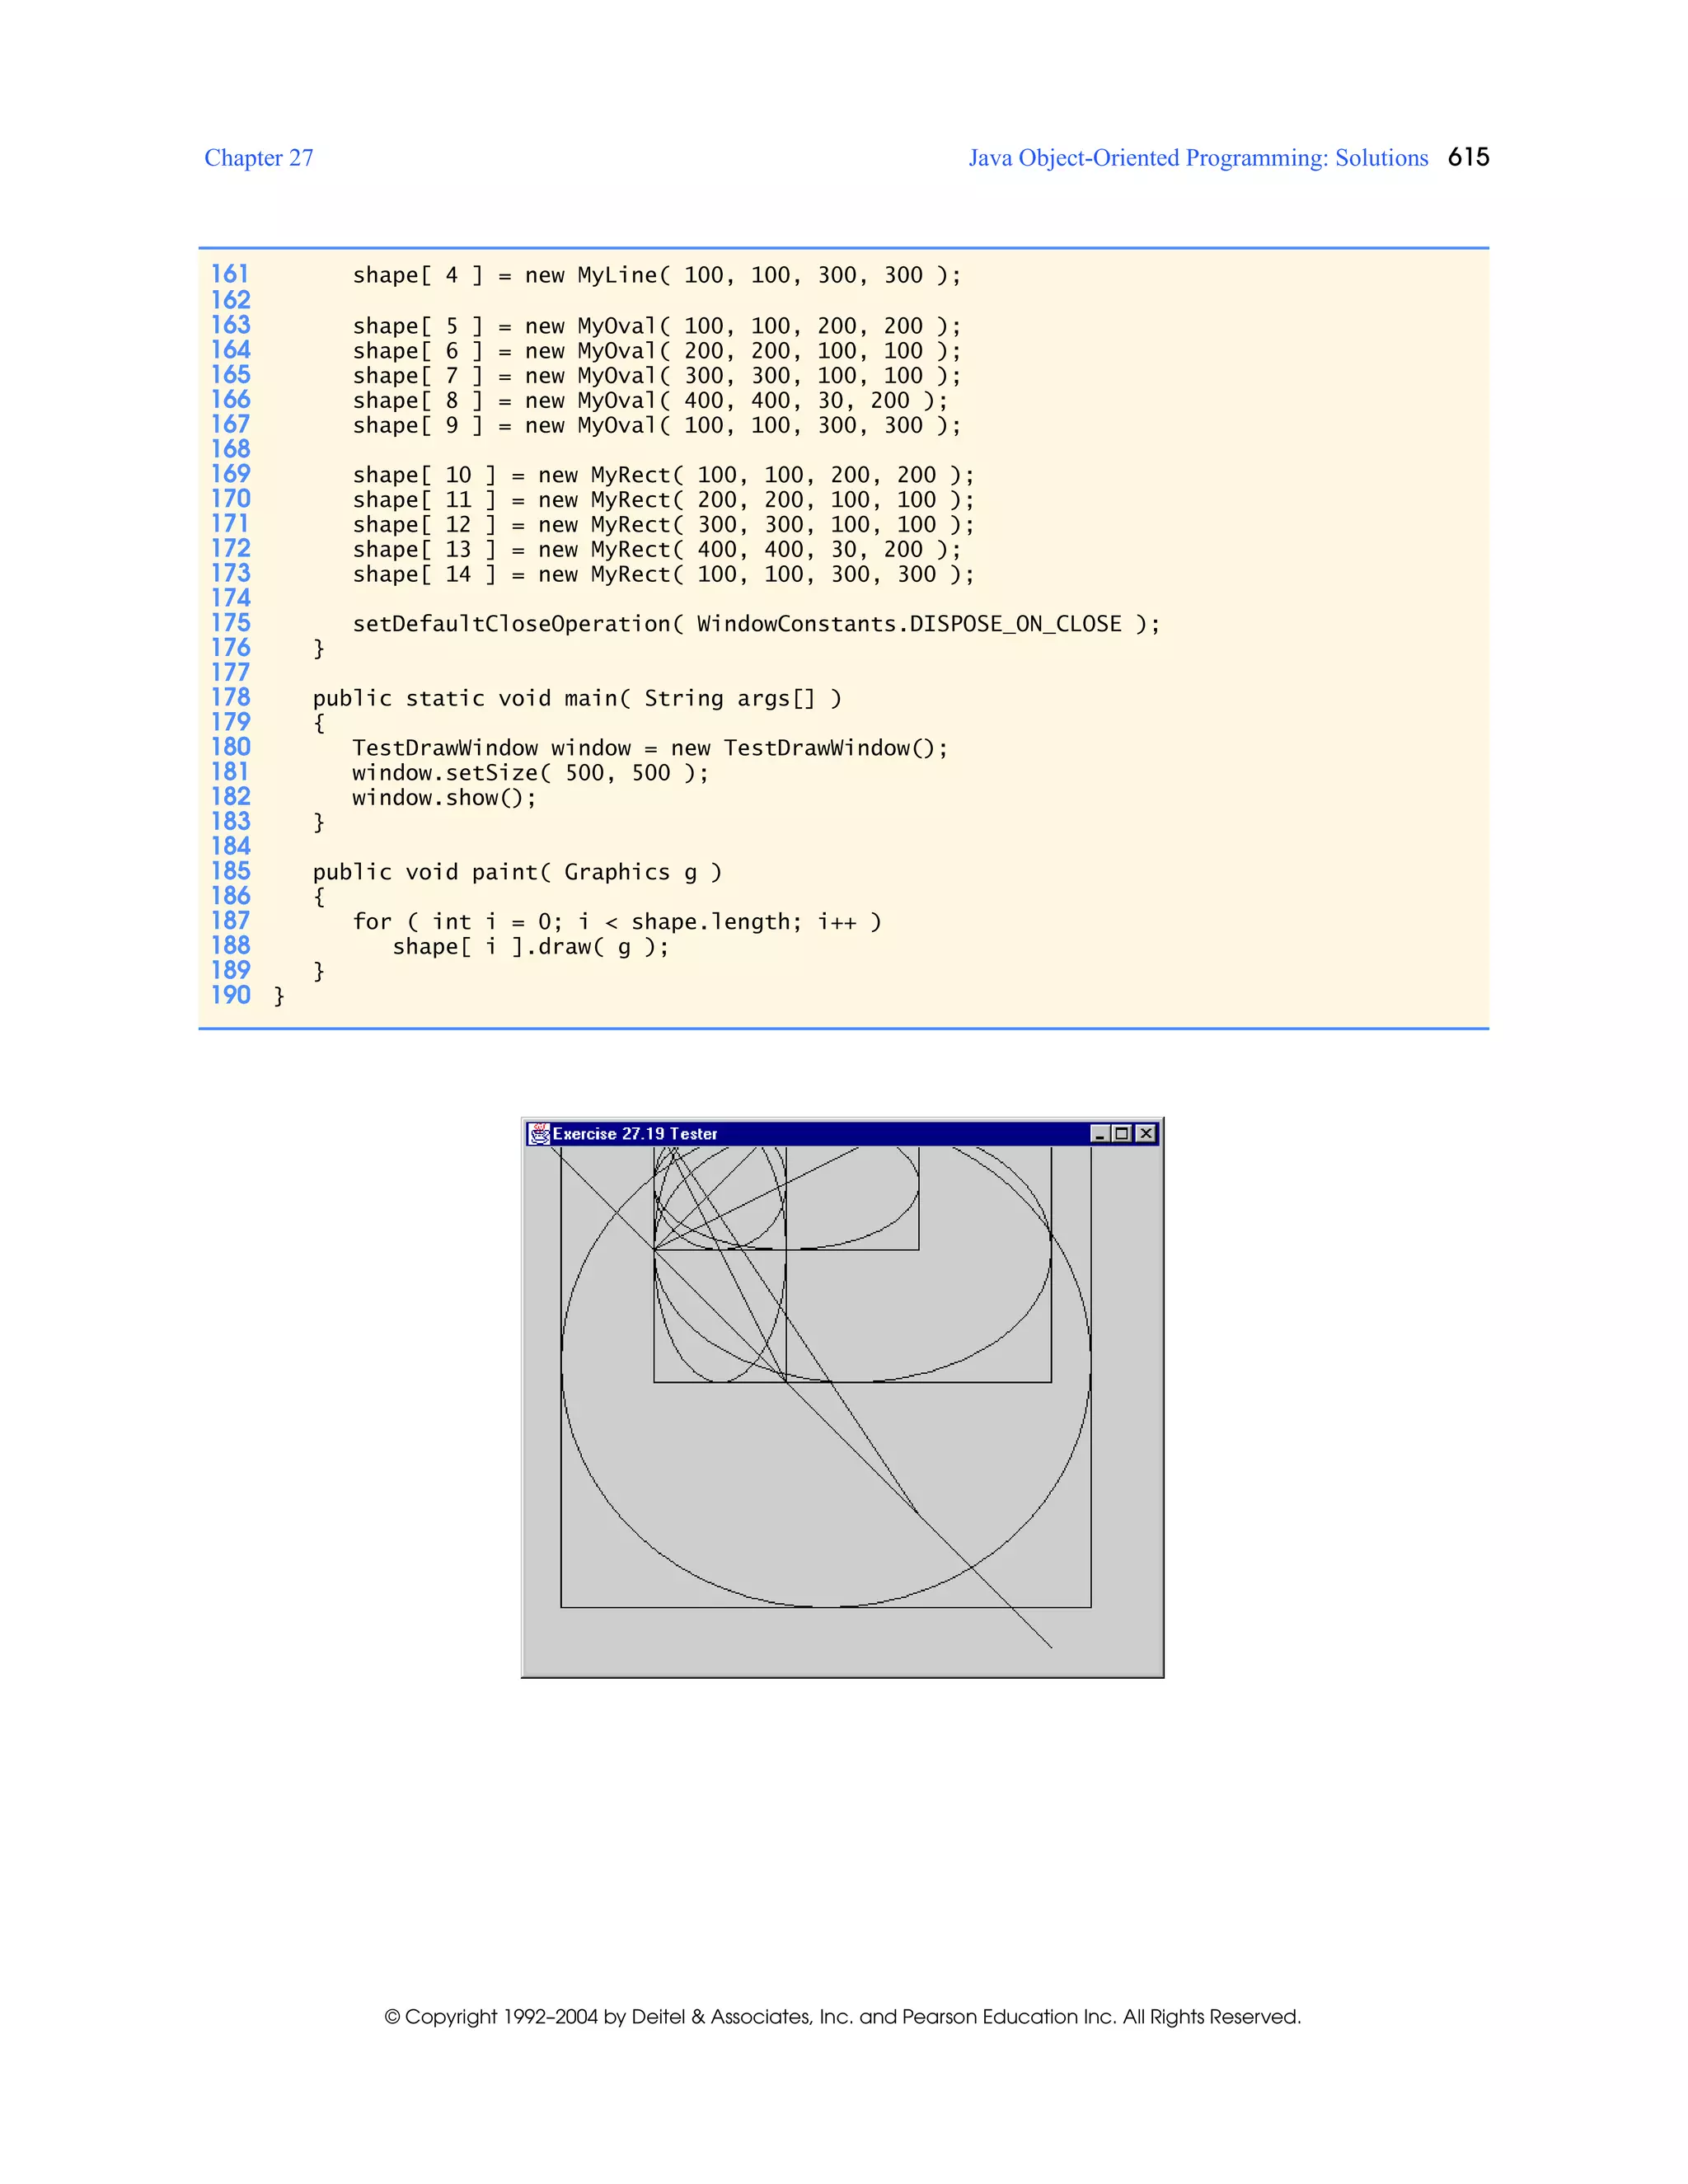Click code line shape[ 12 ] MyRect

663,525
